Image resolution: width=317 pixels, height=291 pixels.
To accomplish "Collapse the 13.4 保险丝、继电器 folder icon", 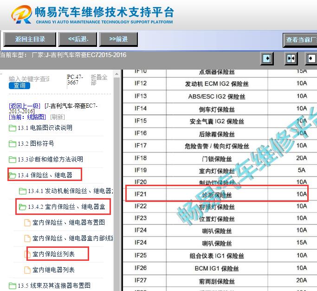I will (x=13, y=175).
